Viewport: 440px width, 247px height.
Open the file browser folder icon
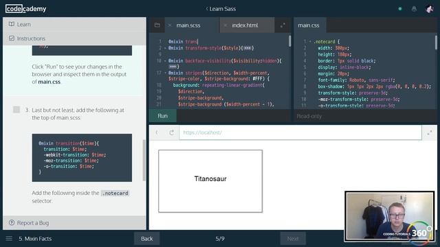[x=157, y=25]
